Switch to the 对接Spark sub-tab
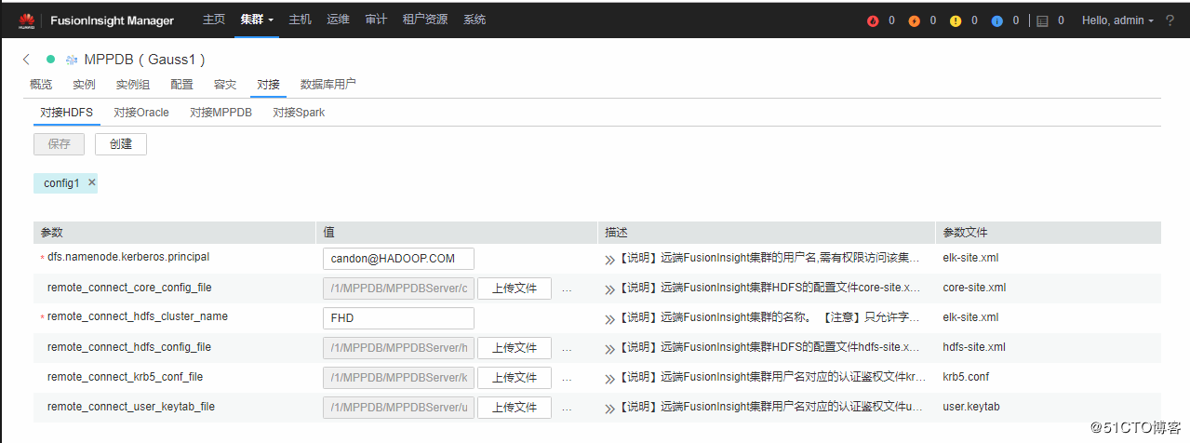 tap(299, 113)
